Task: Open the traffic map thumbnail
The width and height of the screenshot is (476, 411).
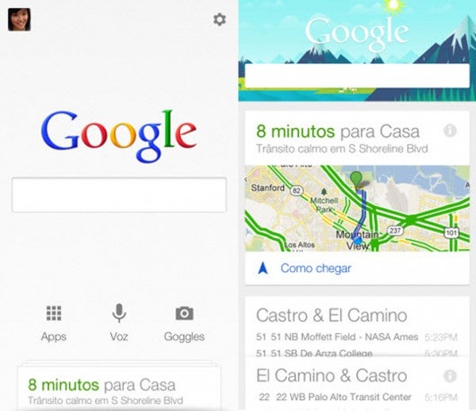Action: [x=357, y=208]
